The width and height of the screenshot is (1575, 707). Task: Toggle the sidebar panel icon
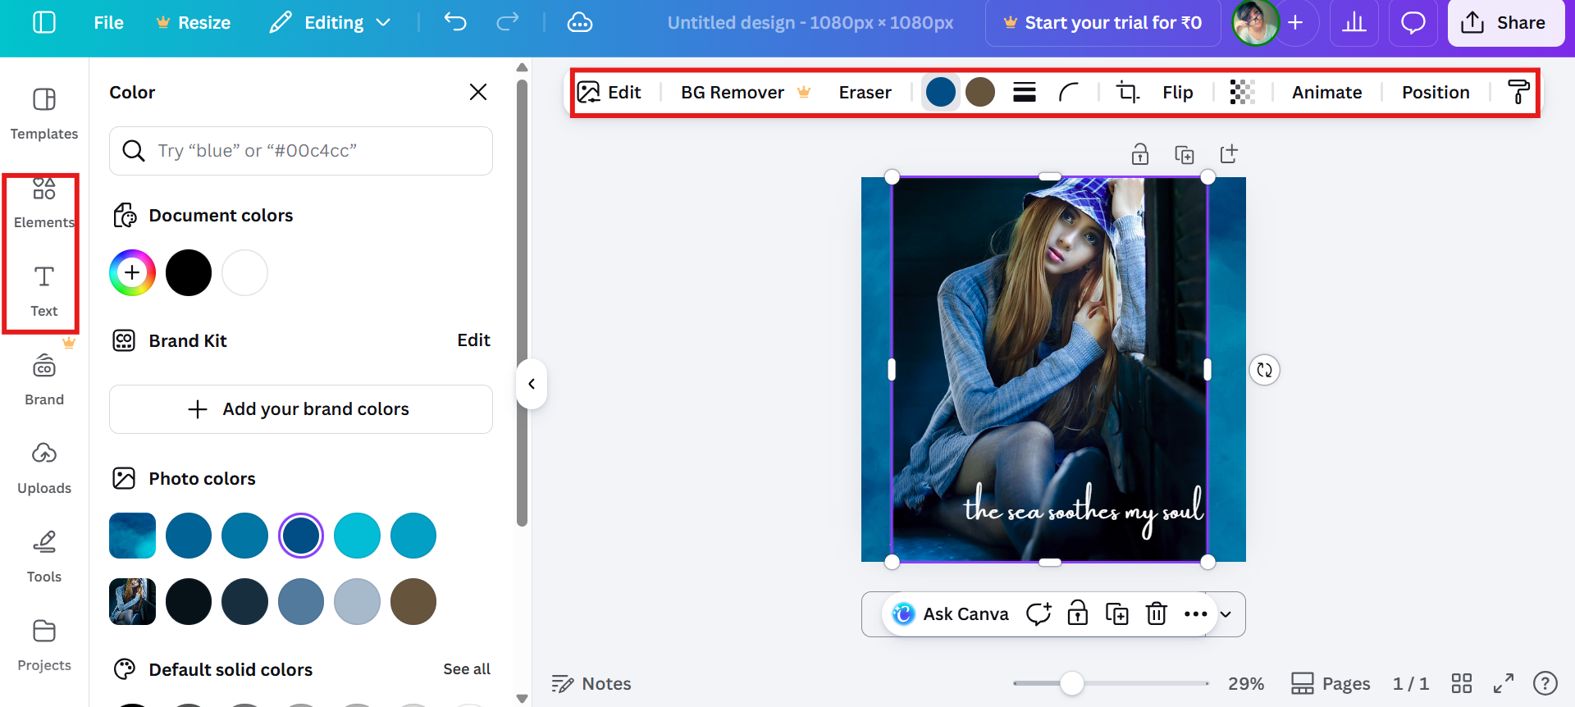43,22
